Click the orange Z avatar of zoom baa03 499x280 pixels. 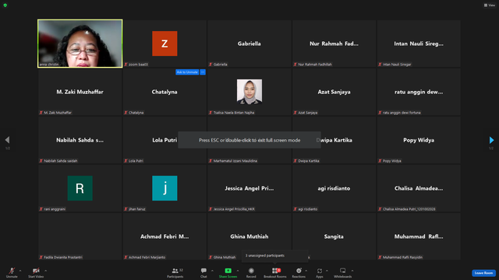[x=165, y=44]
